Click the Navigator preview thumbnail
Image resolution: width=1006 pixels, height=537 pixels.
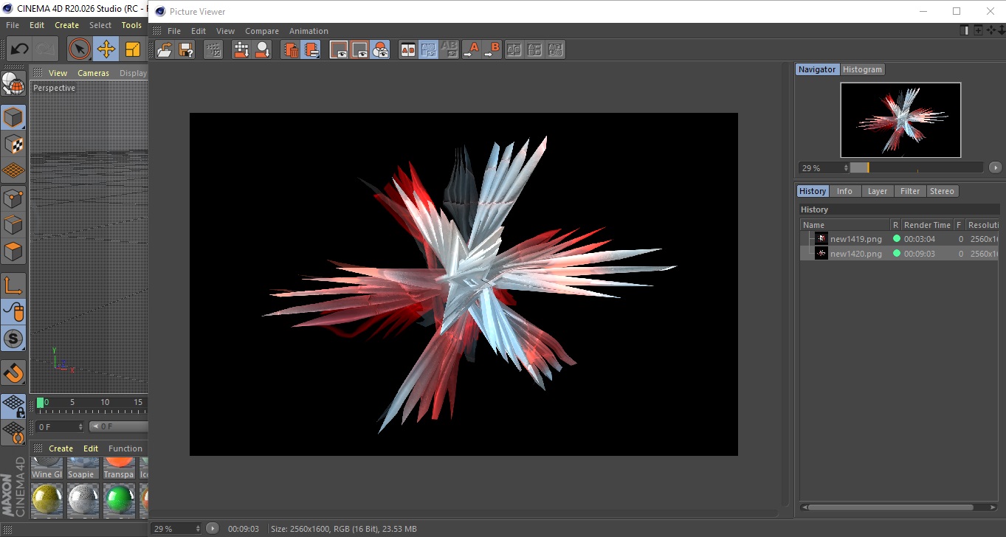pos(900,119)
